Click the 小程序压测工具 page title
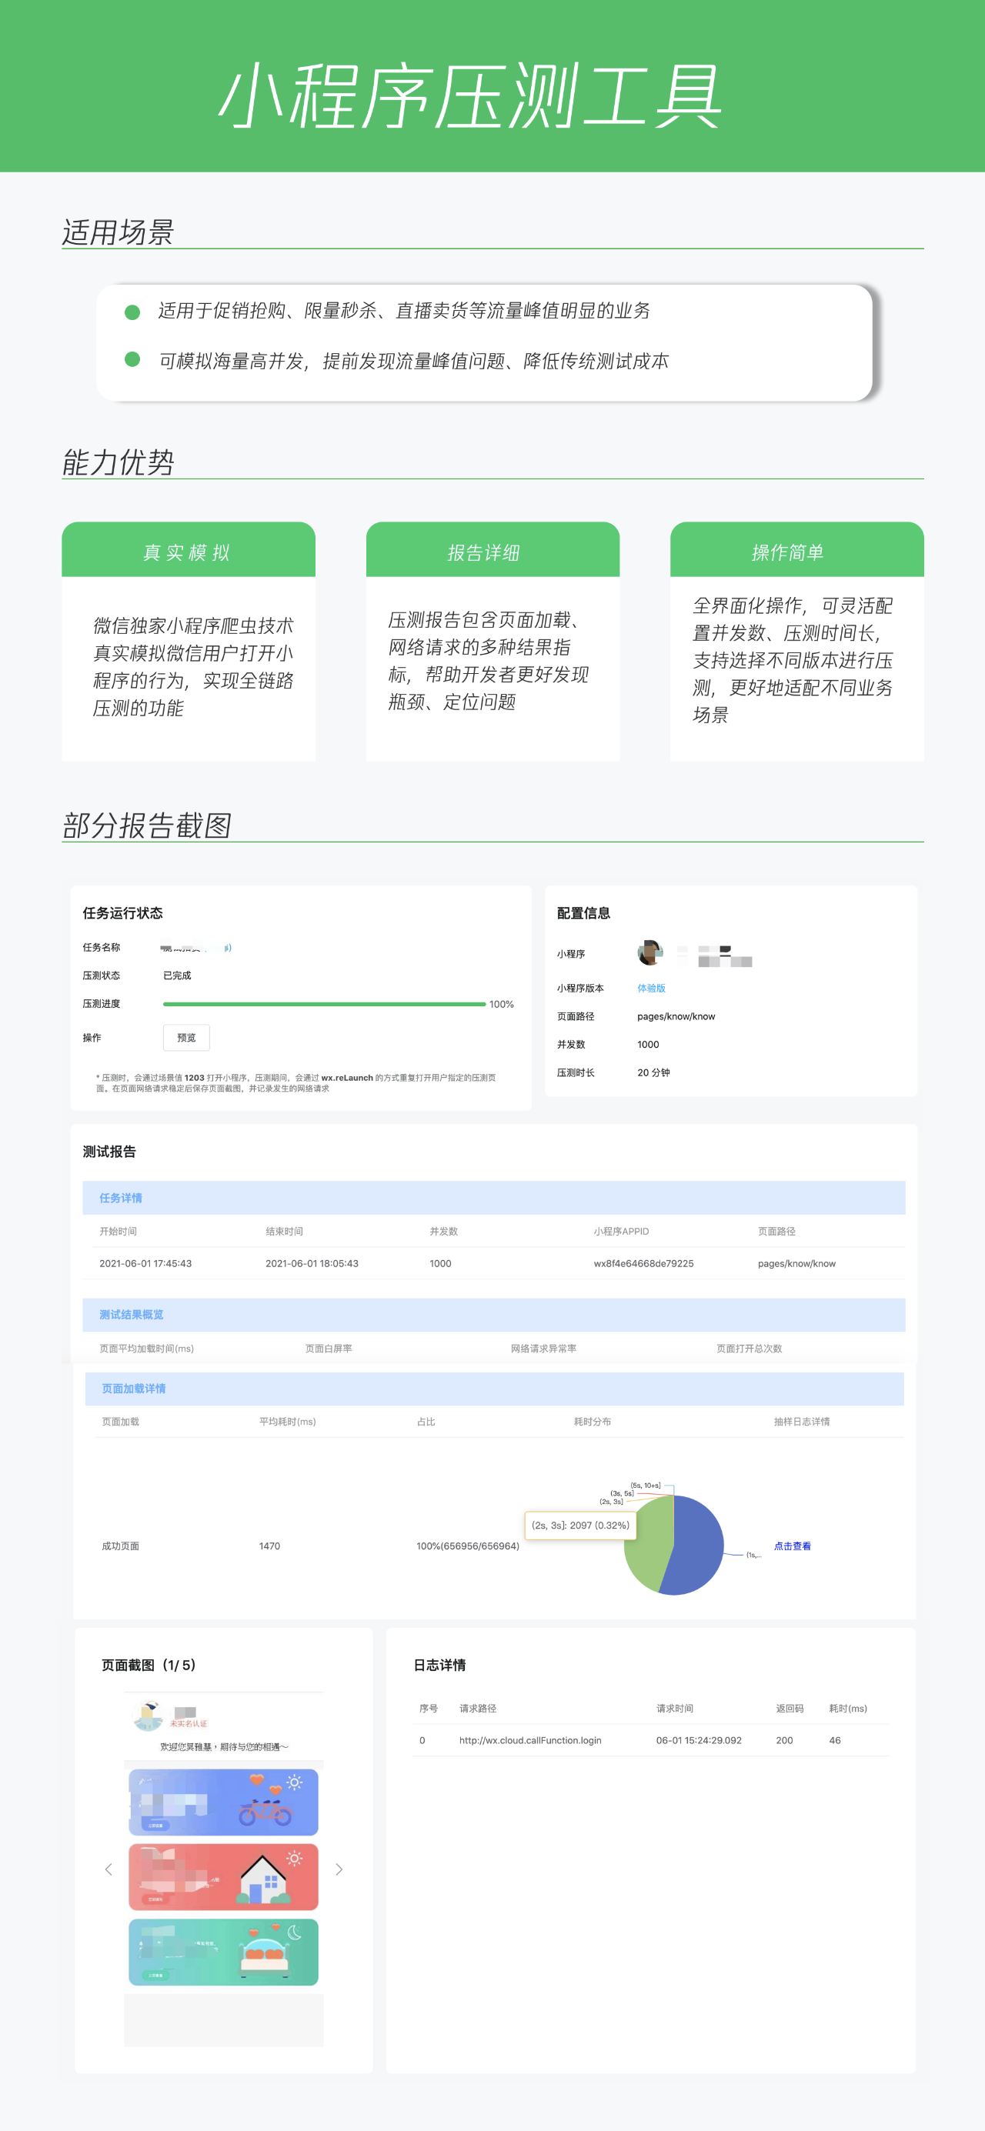Viewport: 985px width, 2131px height. (470, 95)
